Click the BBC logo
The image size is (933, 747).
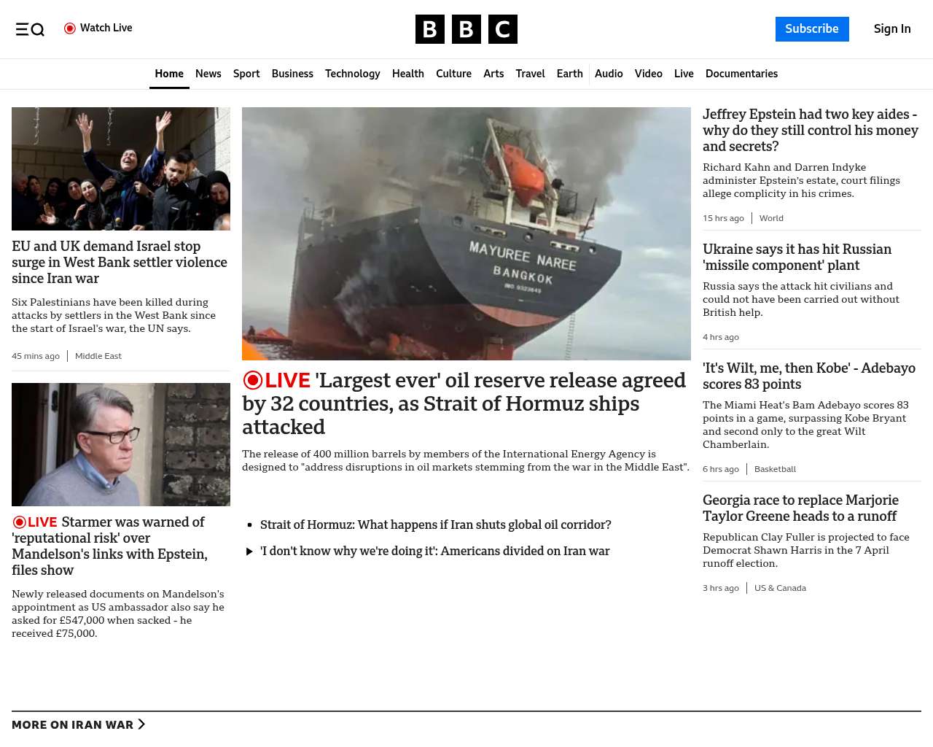[x=466, y=29]
